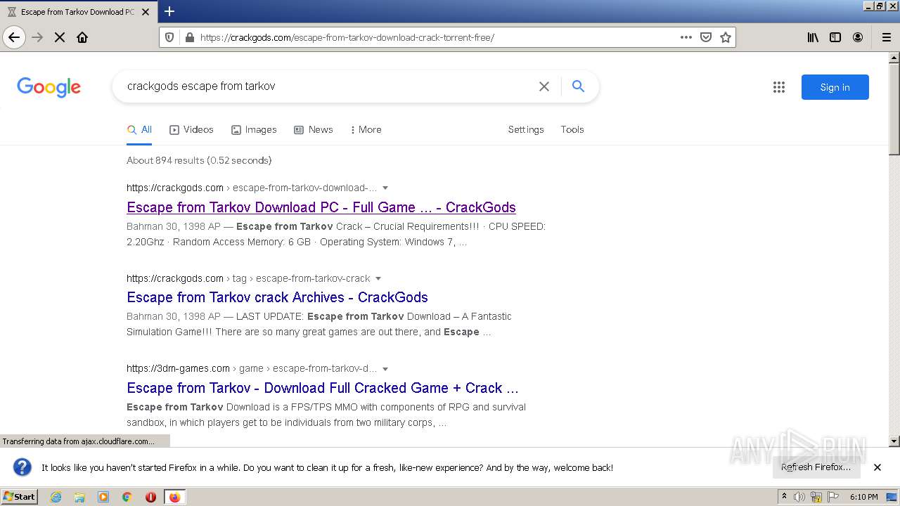
Task: Switch to Images results
Action: tap(254, 130)
